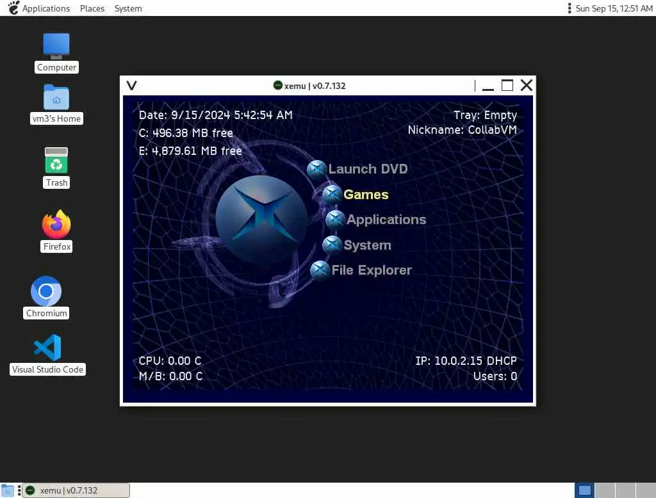Screen dimensions: 656x498
Task: Select System in the dashboard menu
Action: [367, 245]
